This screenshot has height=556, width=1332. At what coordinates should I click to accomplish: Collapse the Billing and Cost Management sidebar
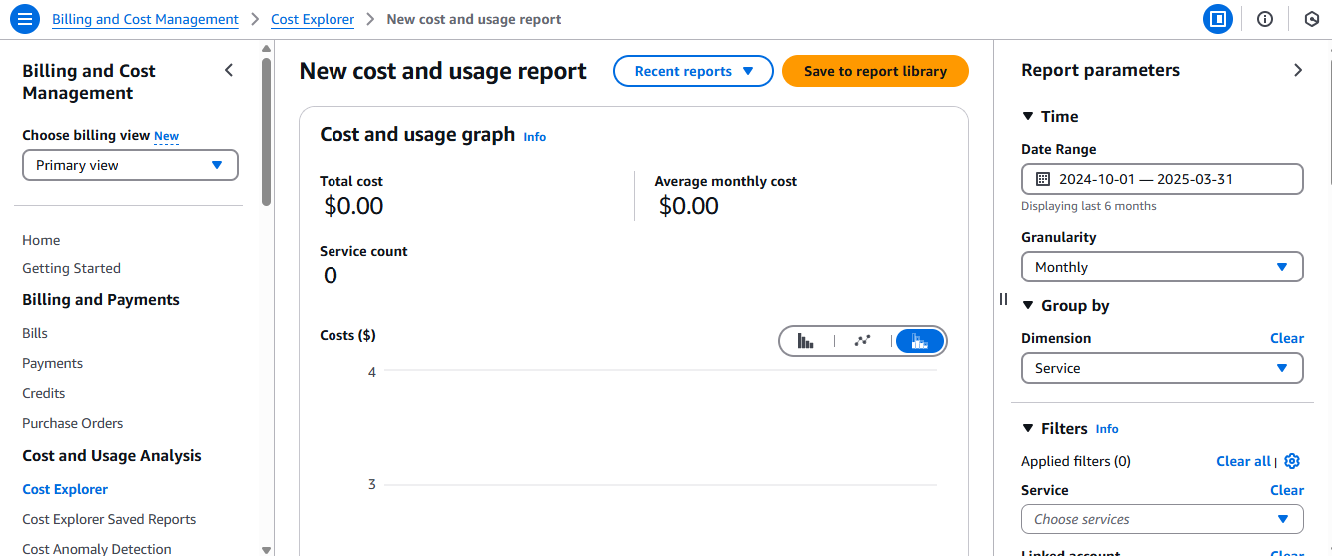(229, 70)
